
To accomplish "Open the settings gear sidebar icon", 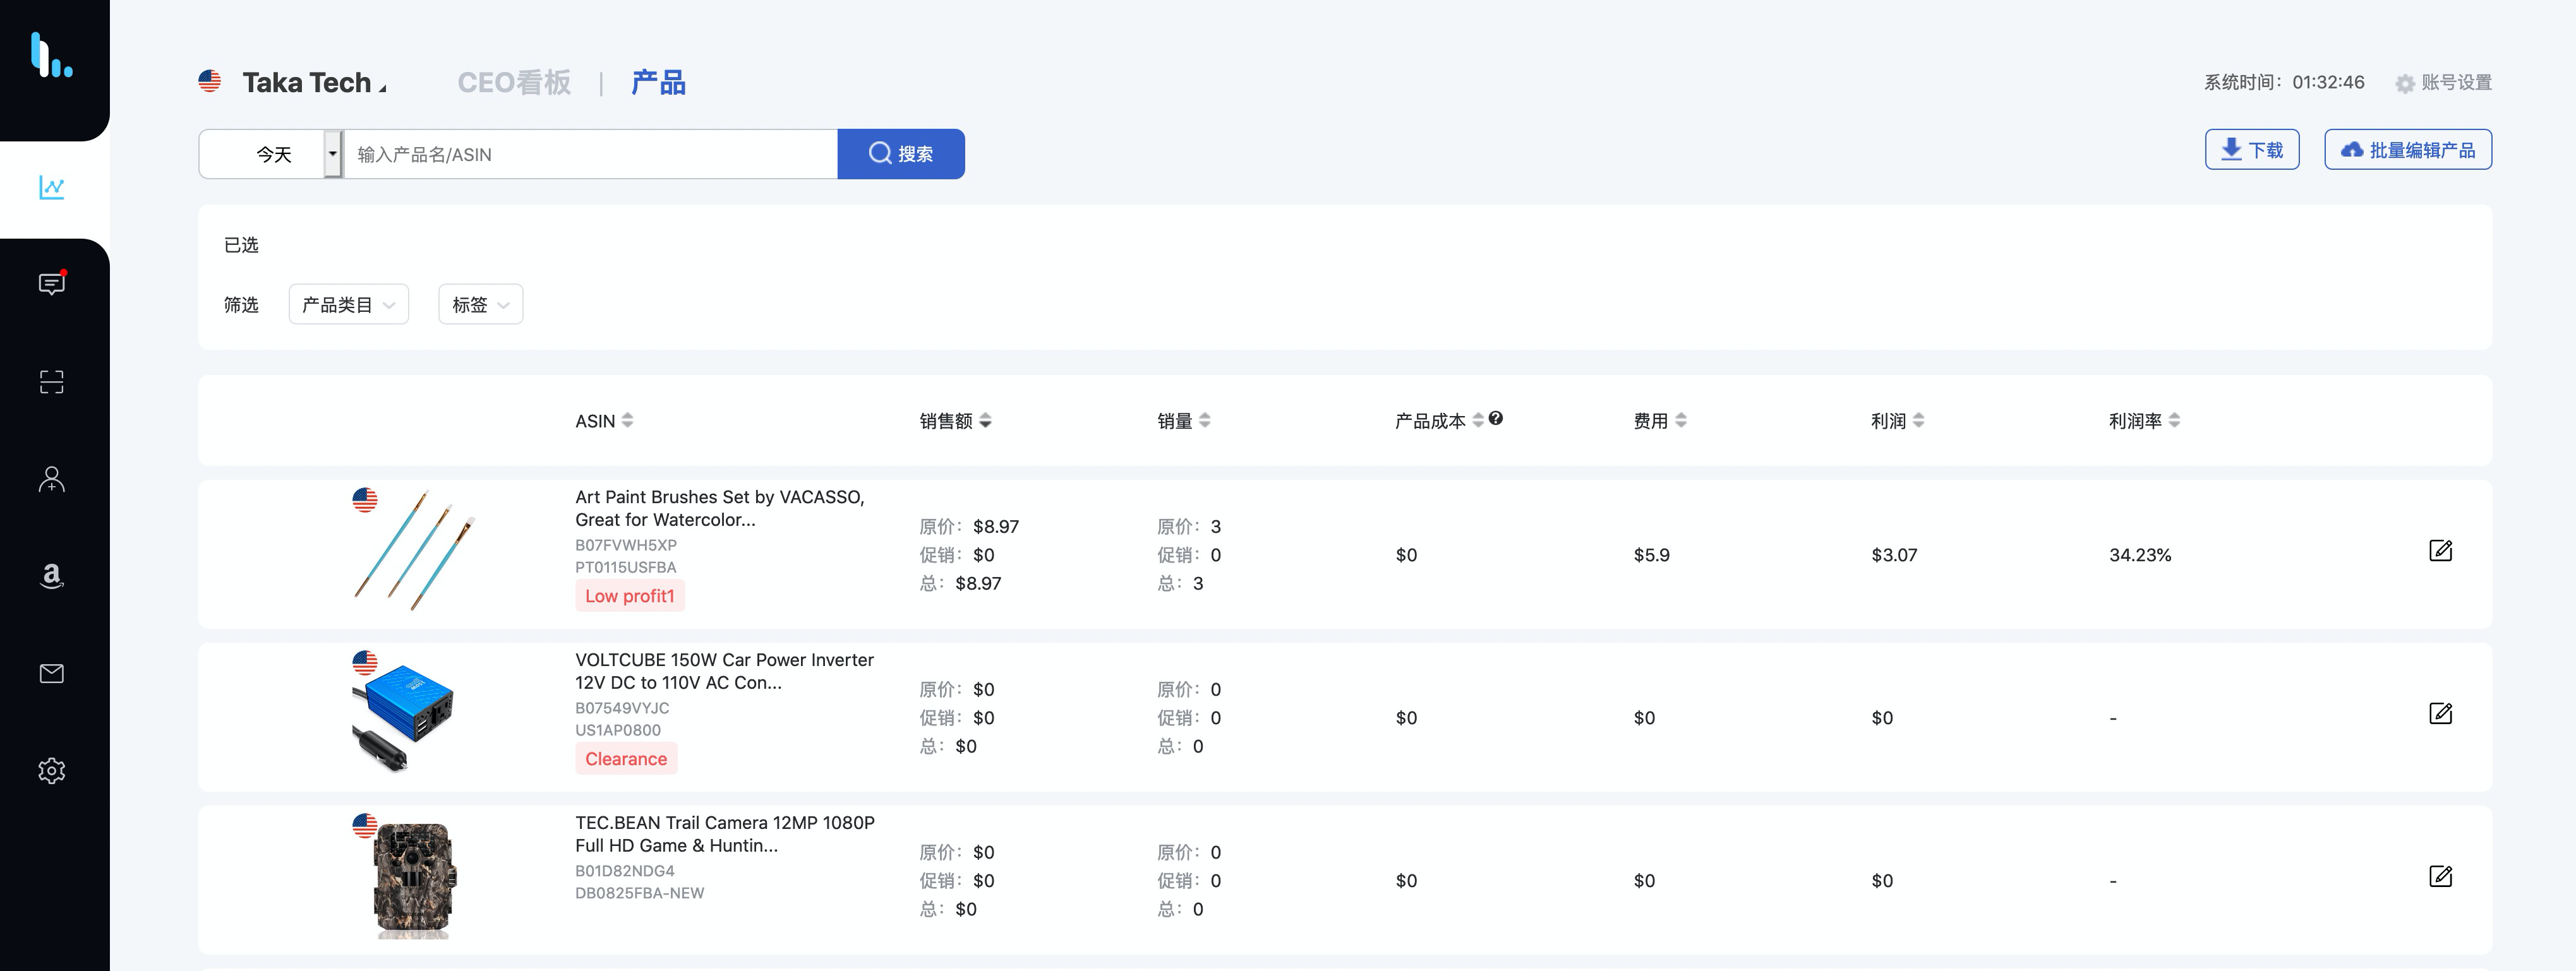I will pyautogui.click(x=52, y=770).
